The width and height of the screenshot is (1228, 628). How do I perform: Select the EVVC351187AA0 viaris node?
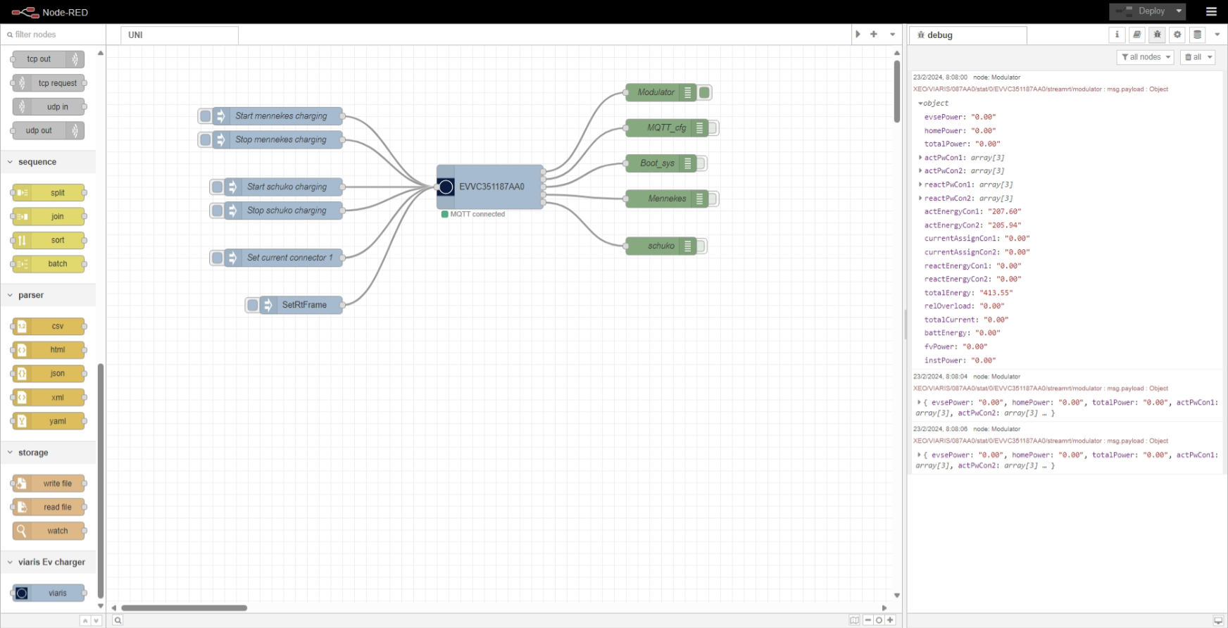click(490, 187)
